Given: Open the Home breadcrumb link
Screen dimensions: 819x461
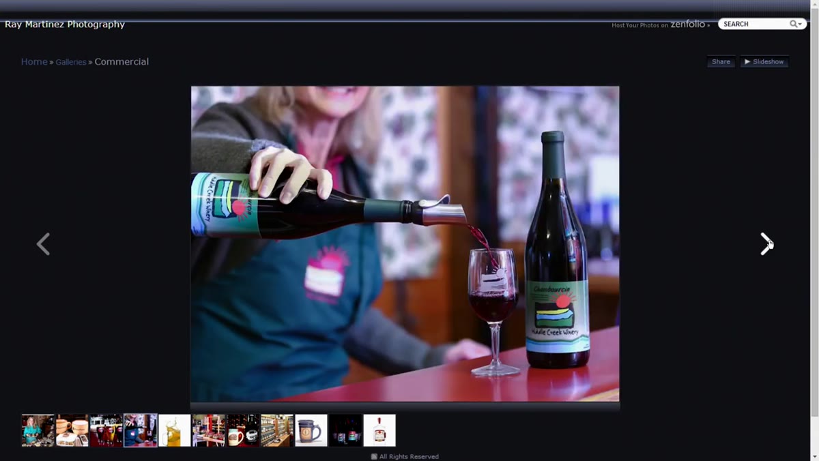Looking at the screenshot, I should point(34,61).
